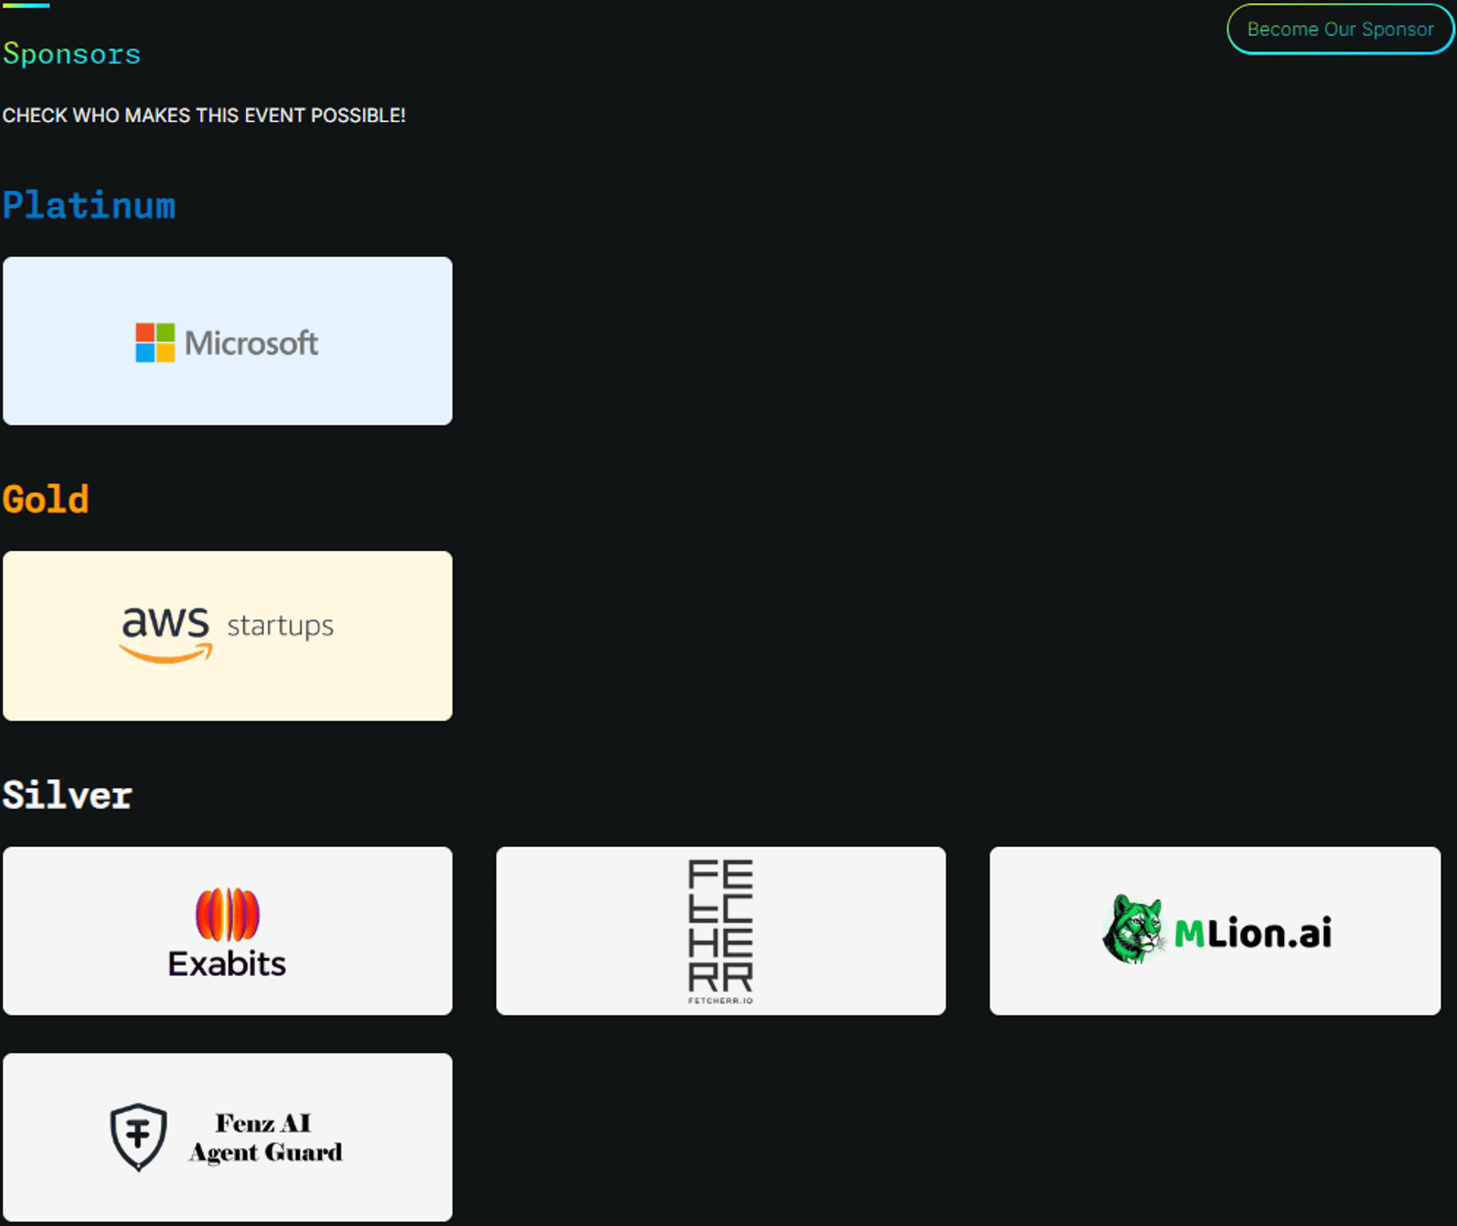Click the Become Our Sponsor button

point(1340,29)
